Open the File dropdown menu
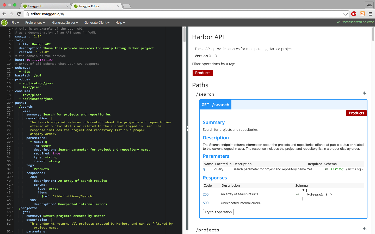This screenshot has height=234, width=375. 15,23
